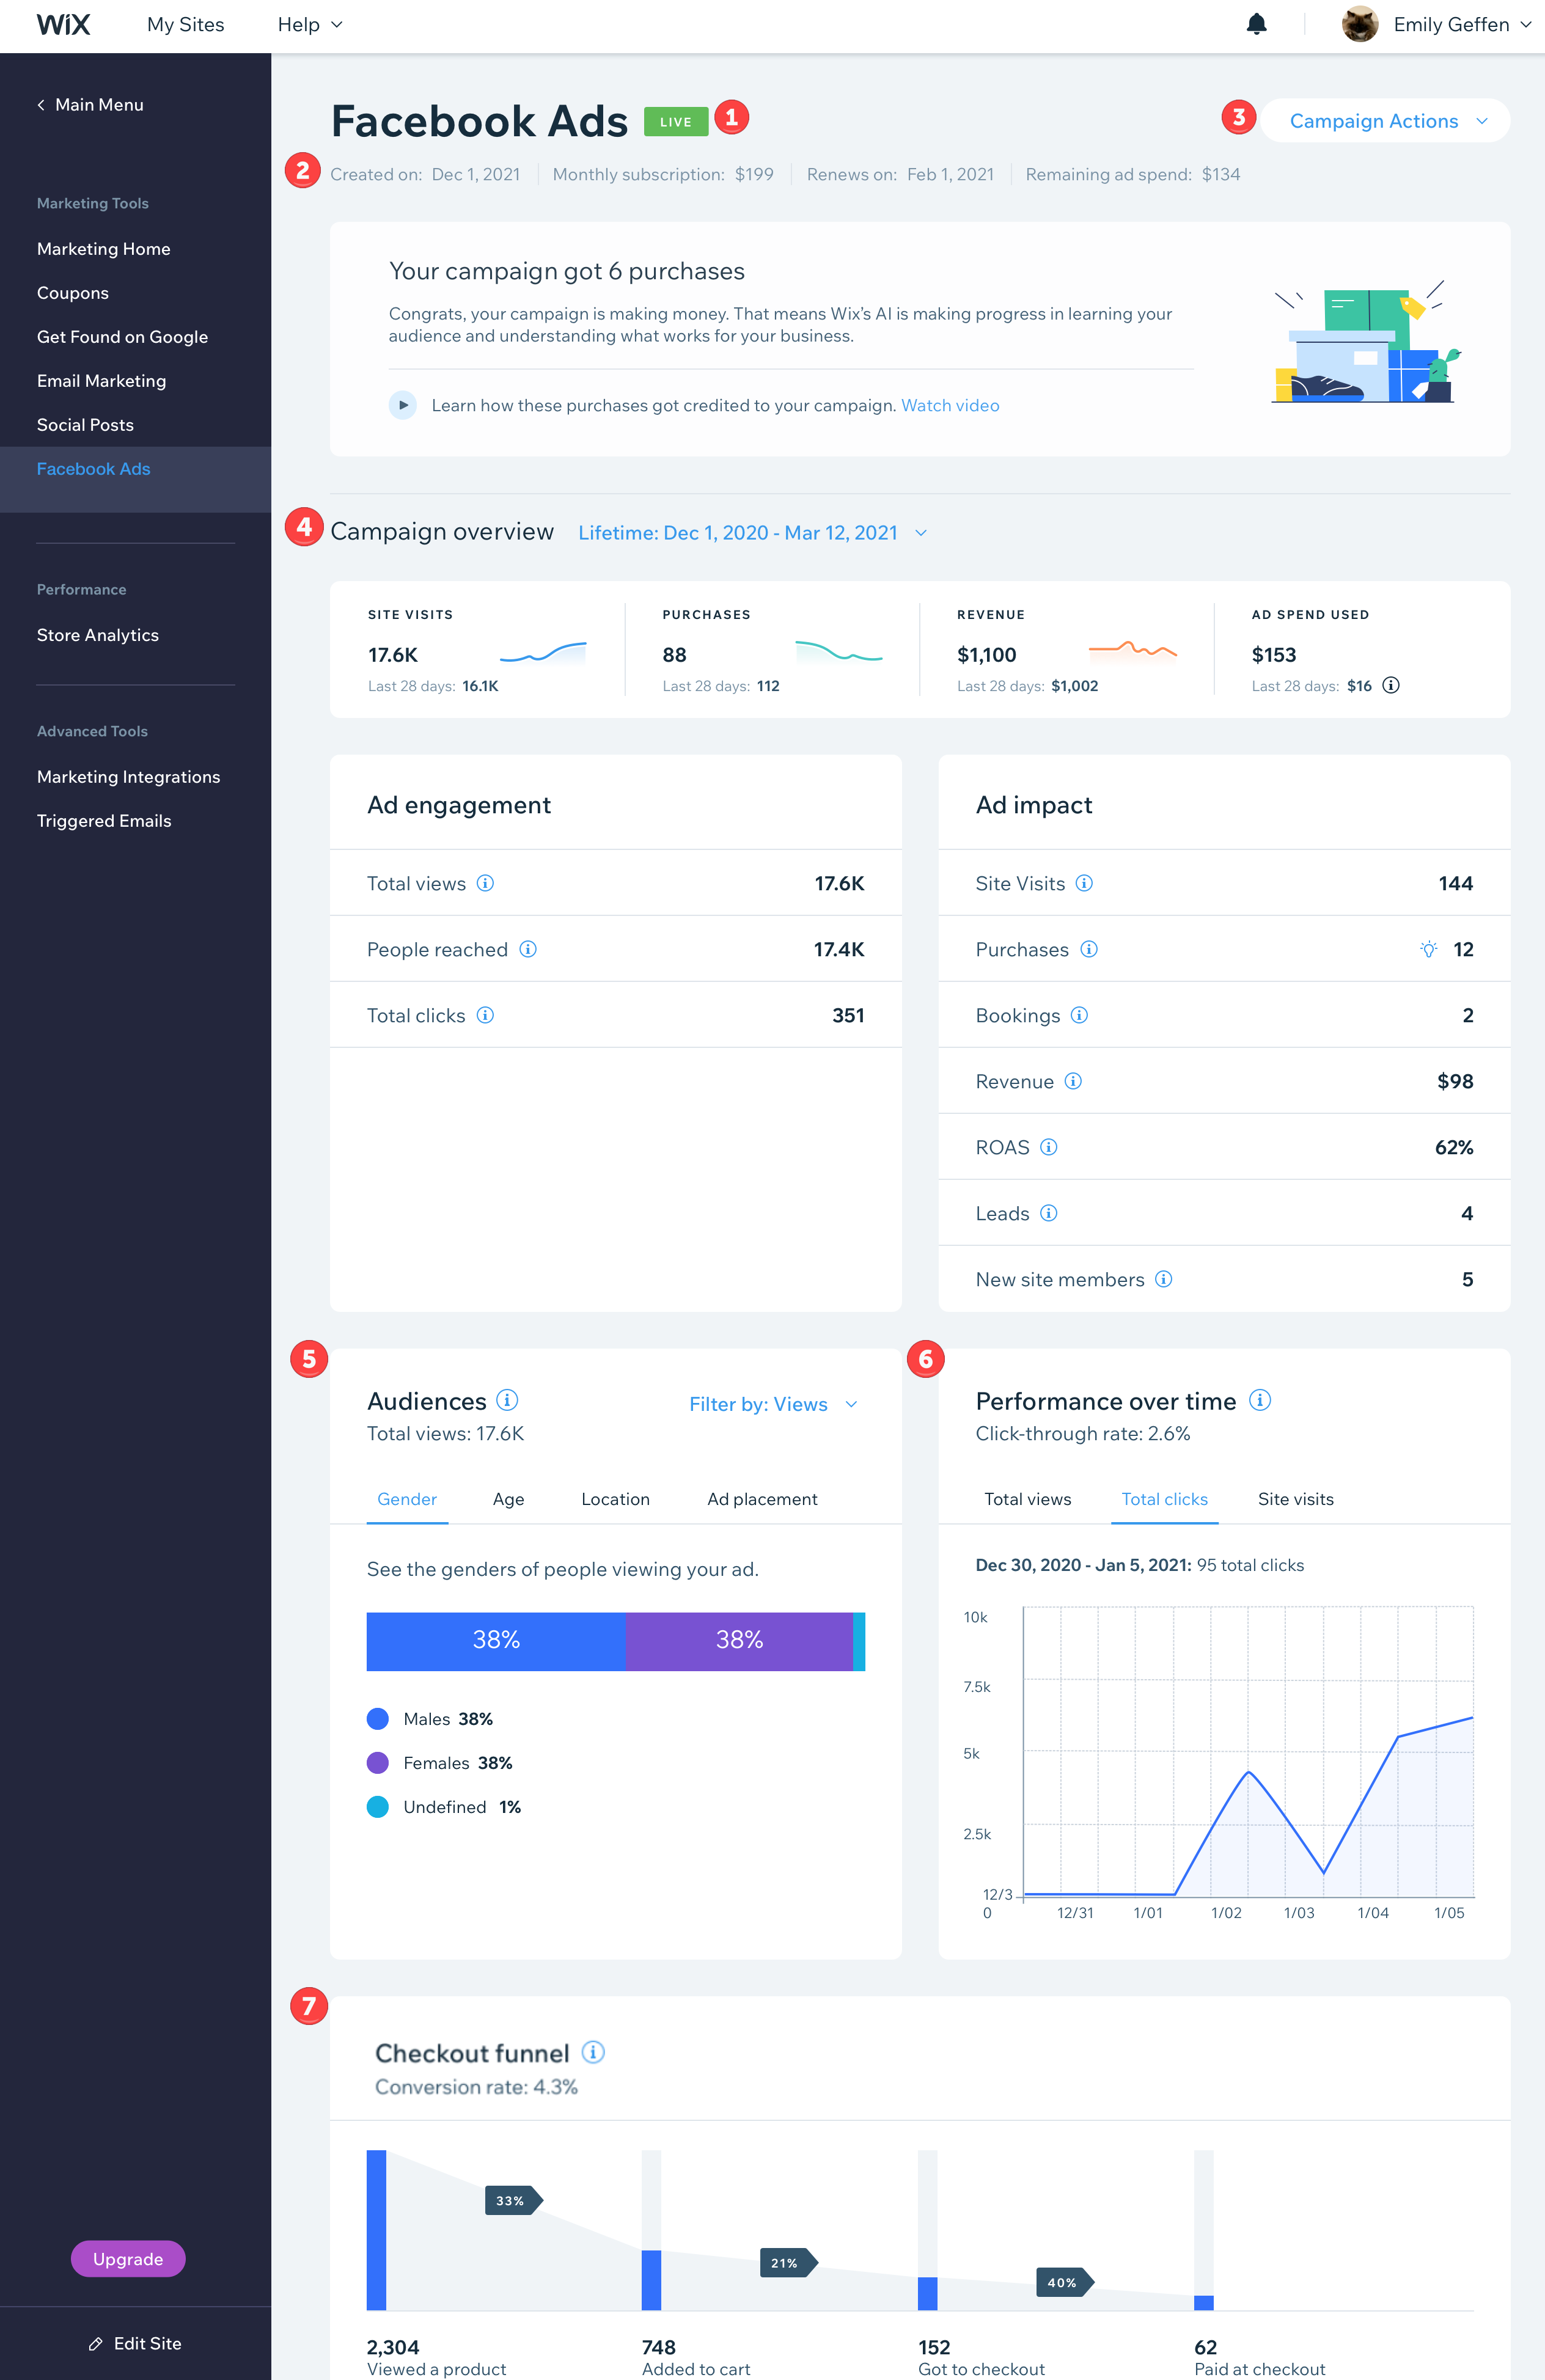Open the Watch video link
This screenshot has height=2380, width=1545.
[950, 405]
